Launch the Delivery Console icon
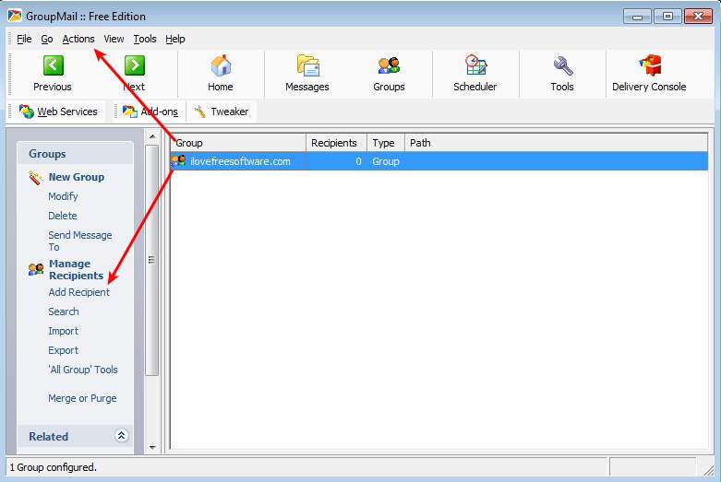Screen dimensions: 721x482 [x=650, y=65]
